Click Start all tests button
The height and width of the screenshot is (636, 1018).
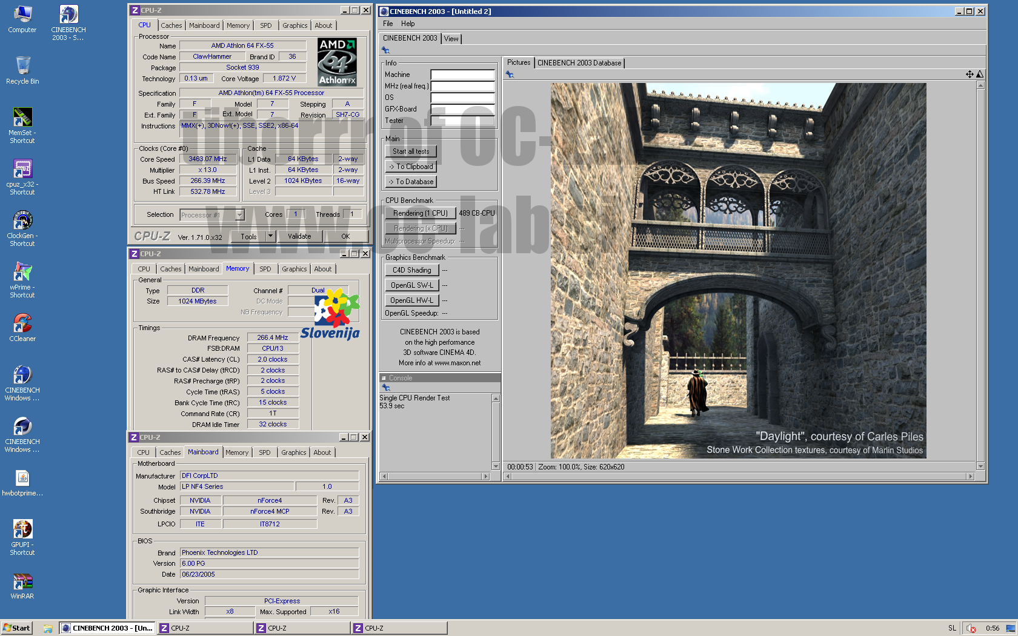pos(410,151)
